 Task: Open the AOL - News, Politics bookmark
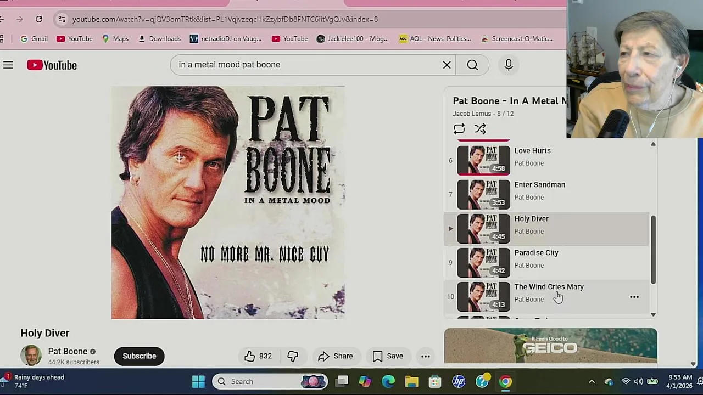[435, 39]
